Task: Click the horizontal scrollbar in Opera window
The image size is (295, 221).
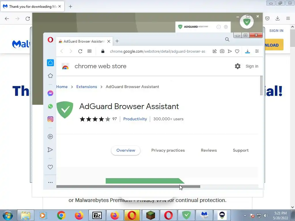Action: click(128, 186)
